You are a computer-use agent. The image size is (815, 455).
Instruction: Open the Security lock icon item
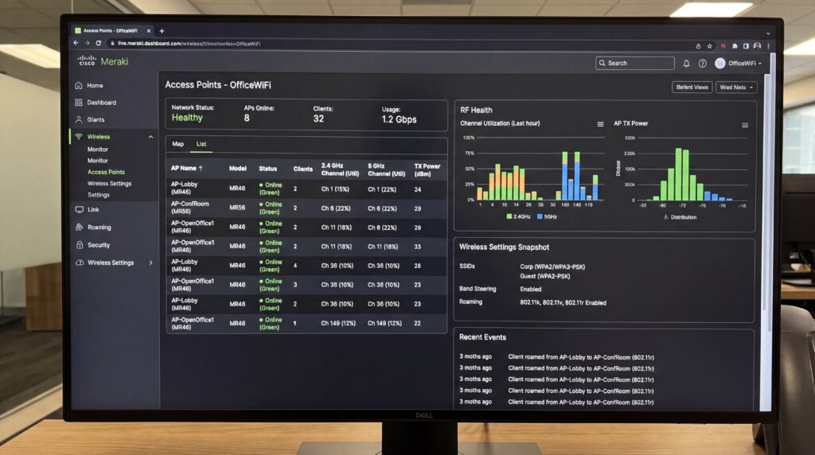[x=80, y=245]
